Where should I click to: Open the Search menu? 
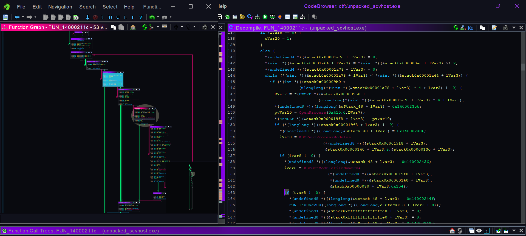point(87,7)
